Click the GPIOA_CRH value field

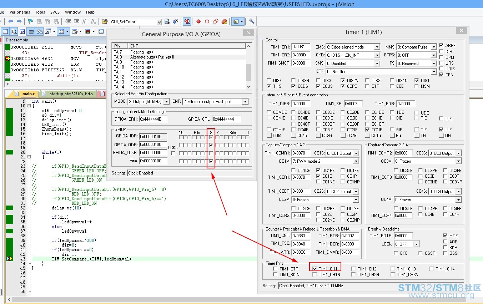[x=153, y=119]
